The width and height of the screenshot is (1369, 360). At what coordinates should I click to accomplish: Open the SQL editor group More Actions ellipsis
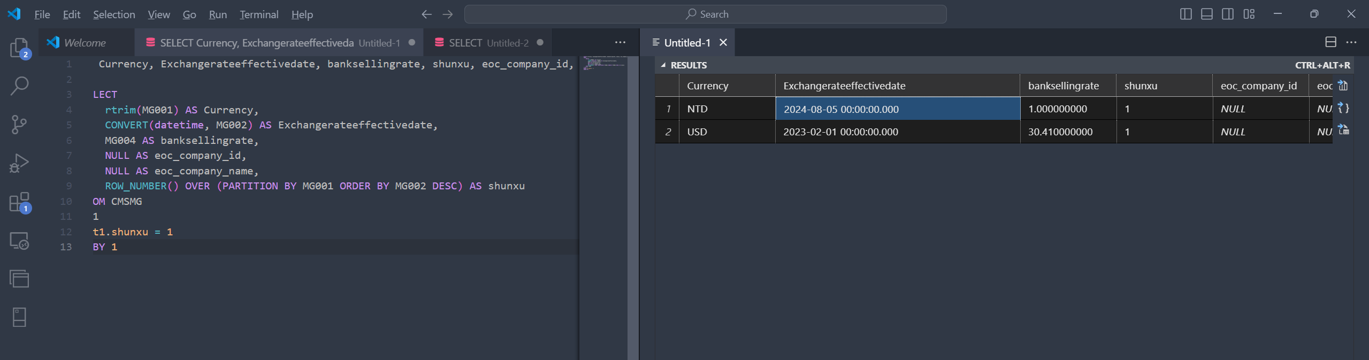click(620, 42)
